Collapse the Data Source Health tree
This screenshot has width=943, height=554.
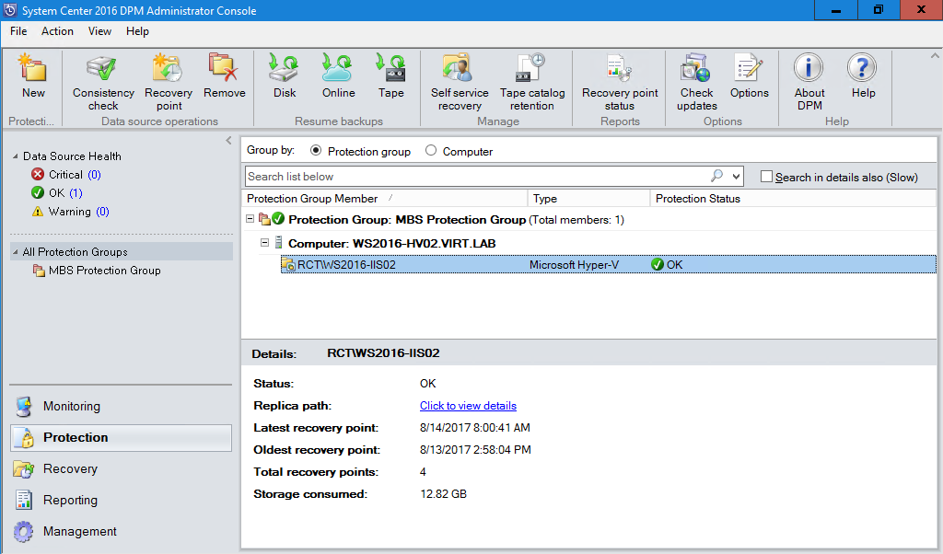[x=16, y=156]
